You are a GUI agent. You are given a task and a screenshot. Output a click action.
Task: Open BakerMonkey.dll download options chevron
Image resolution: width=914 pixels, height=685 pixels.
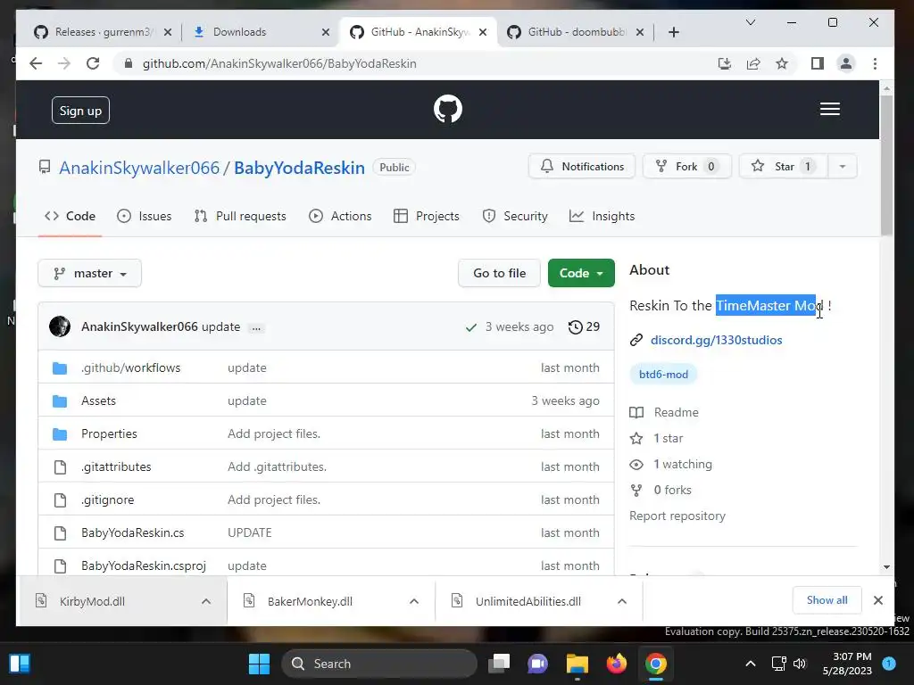[x=414, y=601]
